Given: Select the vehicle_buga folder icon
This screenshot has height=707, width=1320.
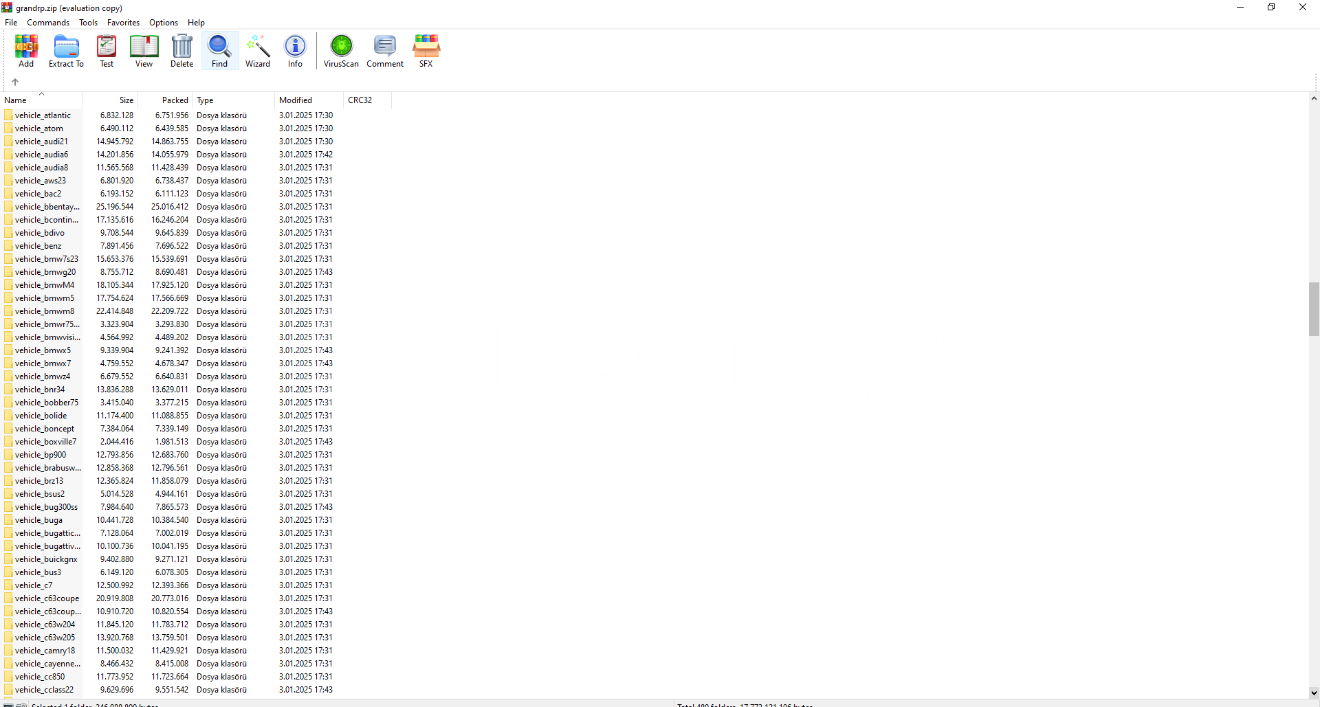Looking at the screenshot, I should (x=8, y=520).
